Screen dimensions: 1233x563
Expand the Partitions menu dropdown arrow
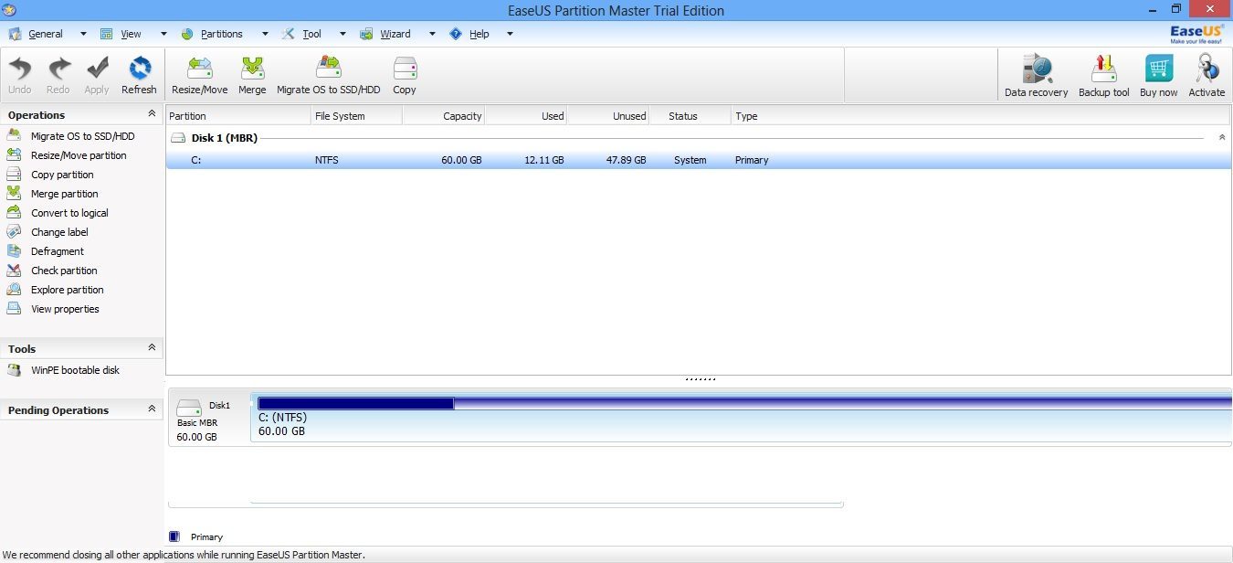pos(265,34)
